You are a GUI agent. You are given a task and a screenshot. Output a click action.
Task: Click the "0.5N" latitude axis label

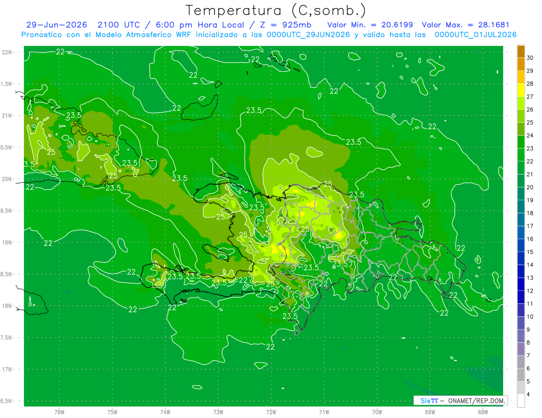click(x=7, y=147)
